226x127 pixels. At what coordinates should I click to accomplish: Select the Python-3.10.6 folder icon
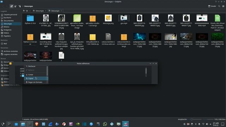[30, 18]
